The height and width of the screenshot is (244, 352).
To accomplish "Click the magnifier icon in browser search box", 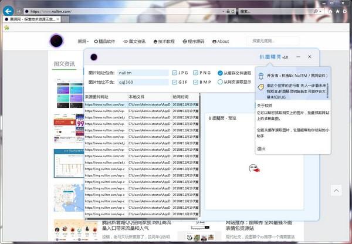I will 316,11.
